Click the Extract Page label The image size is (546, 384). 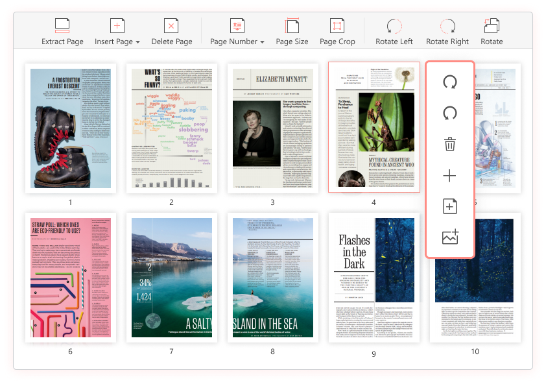tap(62, 41)
